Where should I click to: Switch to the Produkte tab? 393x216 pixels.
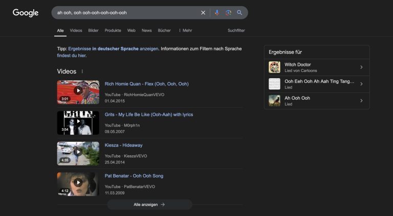(x=113, y=31)
